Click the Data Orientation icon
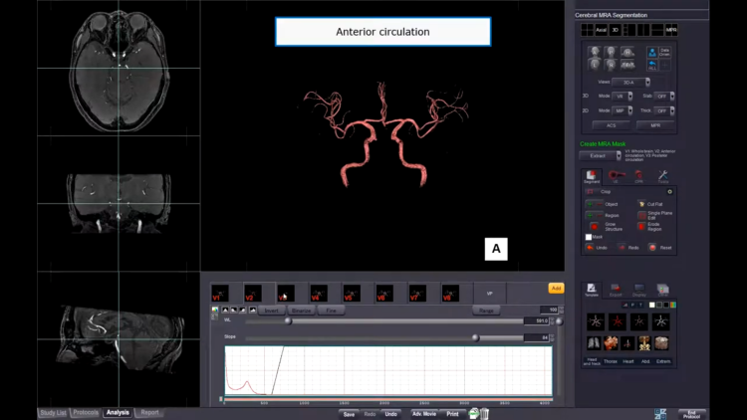This screenshot has width=747, height=420. (664, 52)
